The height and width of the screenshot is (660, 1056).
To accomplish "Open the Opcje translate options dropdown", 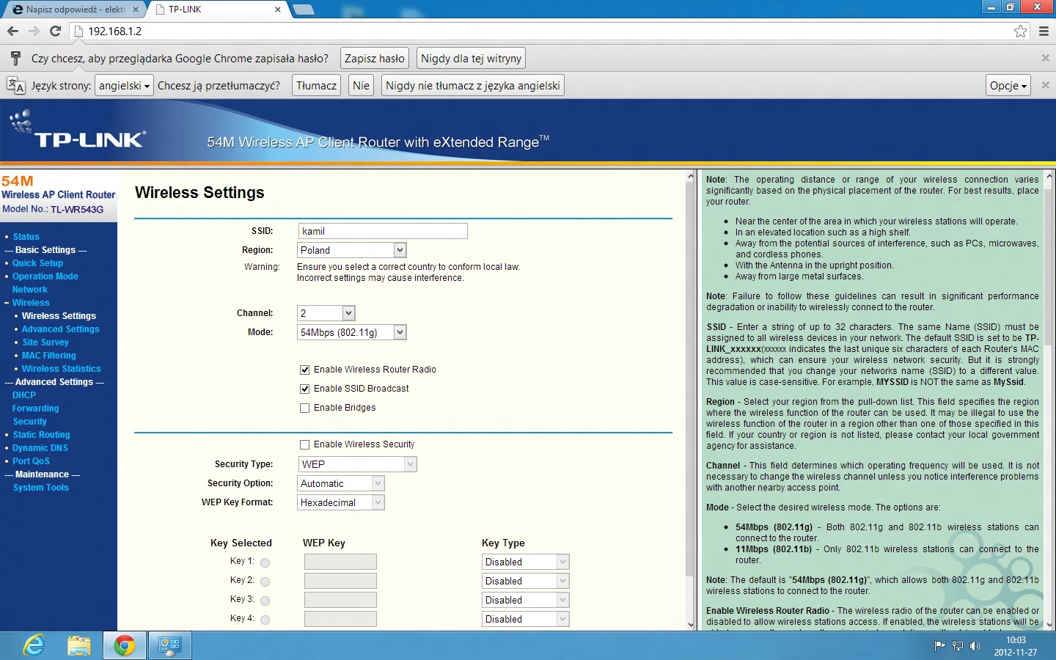I will (1008, 86).
